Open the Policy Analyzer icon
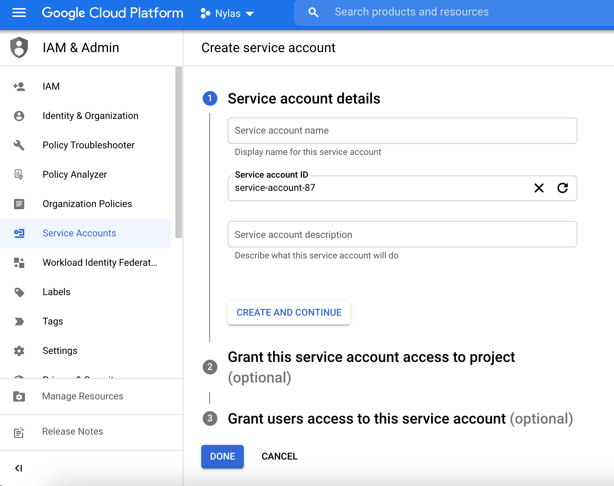Viewport: 614px width, 486px height. click(x=19, y=174)
